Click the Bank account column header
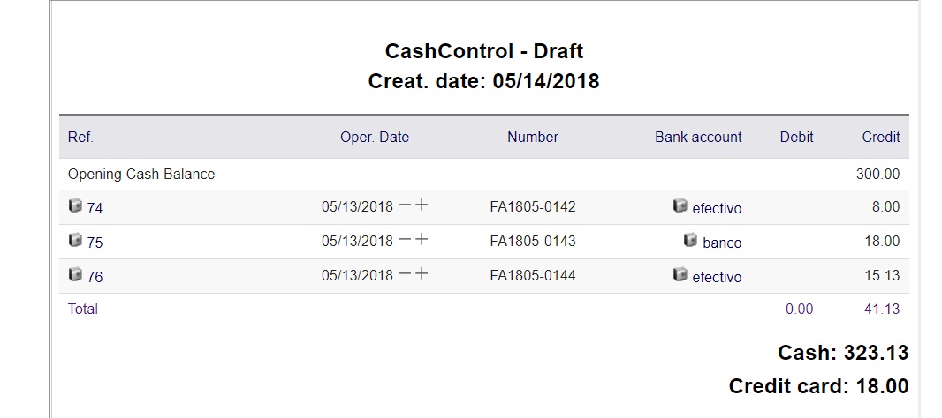 (698, 137)
